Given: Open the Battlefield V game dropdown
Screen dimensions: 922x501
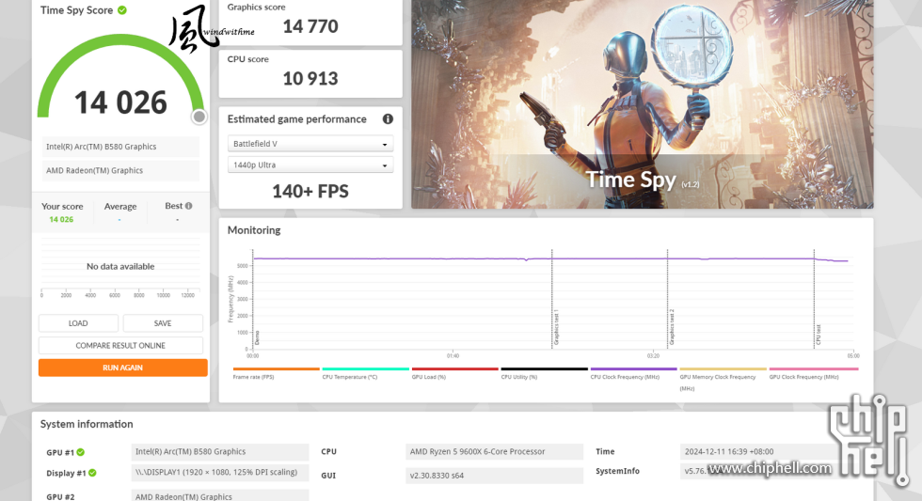Looking at the screenshot, I should point(310,143).
